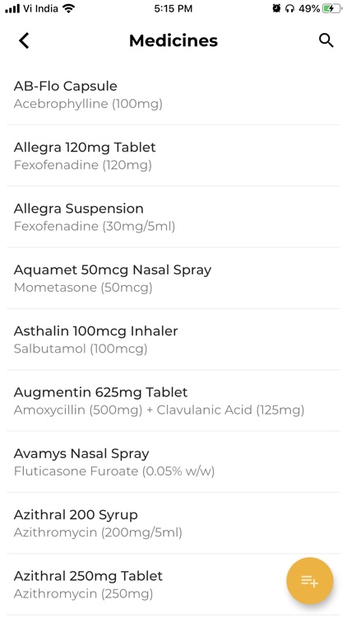Choose Avamys Nasal Spray entry
The height and width of the screenshot is (618, 347).
pos(173,462)
